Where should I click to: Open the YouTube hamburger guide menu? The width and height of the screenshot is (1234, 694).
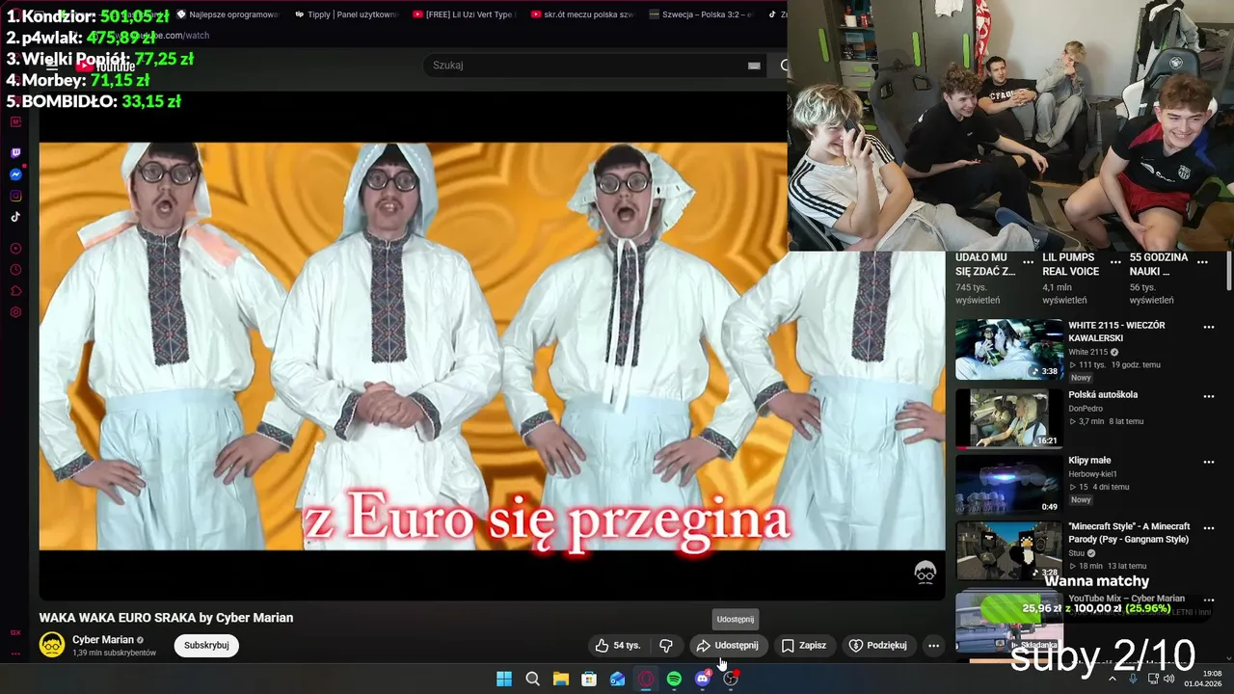tap(51, 66)
